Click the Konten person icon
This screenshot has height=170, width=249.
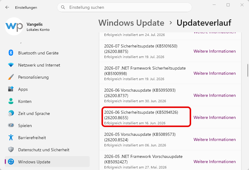(x=11, y=101)
